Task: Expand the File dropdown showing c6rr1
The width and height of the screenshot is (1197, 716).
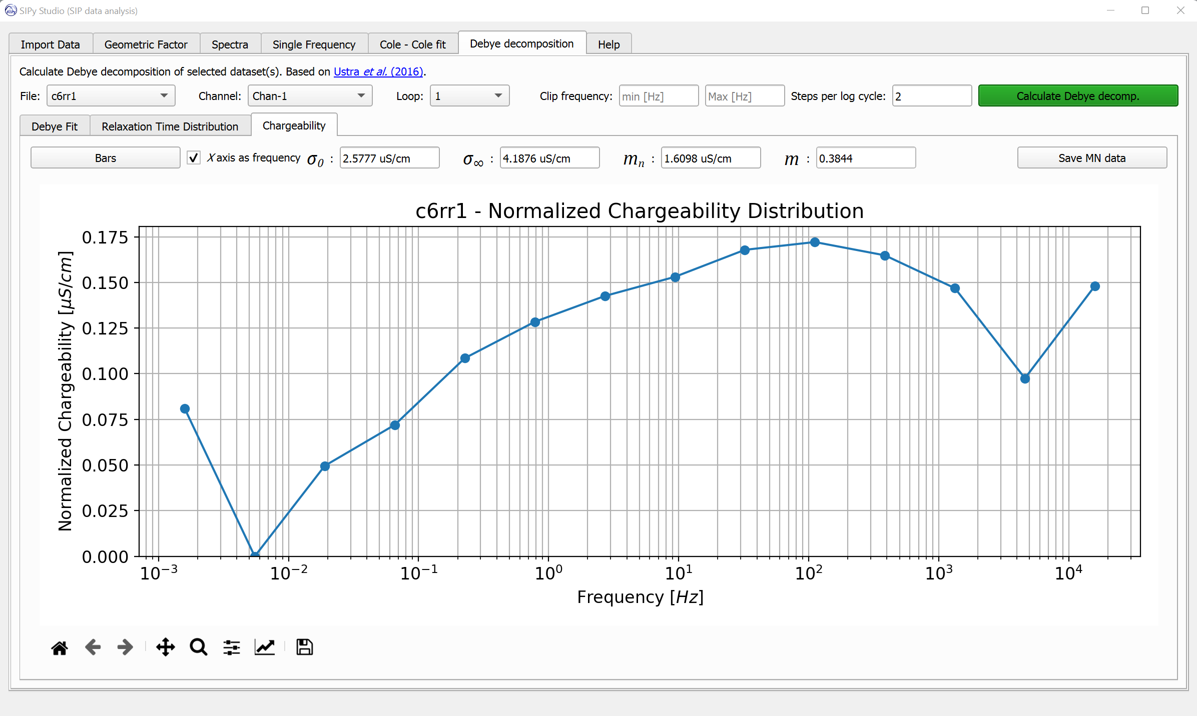Action: [x=111, y=96]
